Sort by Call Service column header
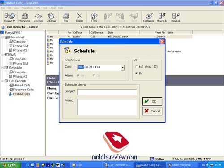 tap(98, 32)
